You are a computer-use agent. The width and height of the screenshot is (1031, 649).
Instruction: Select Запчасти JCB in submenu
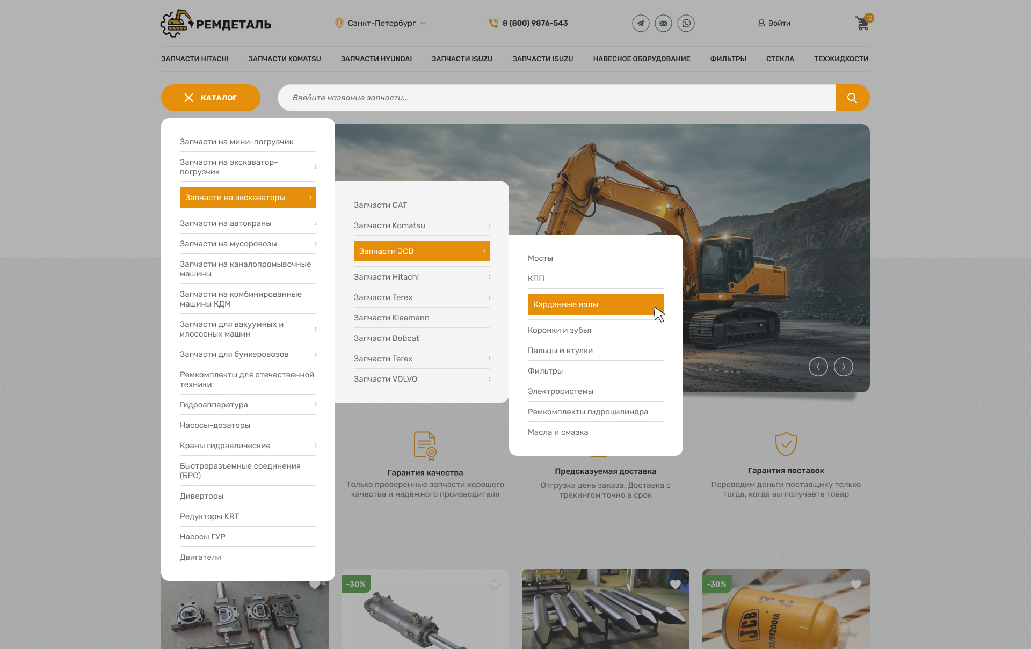pyautogui.click(x=422, y=251)
